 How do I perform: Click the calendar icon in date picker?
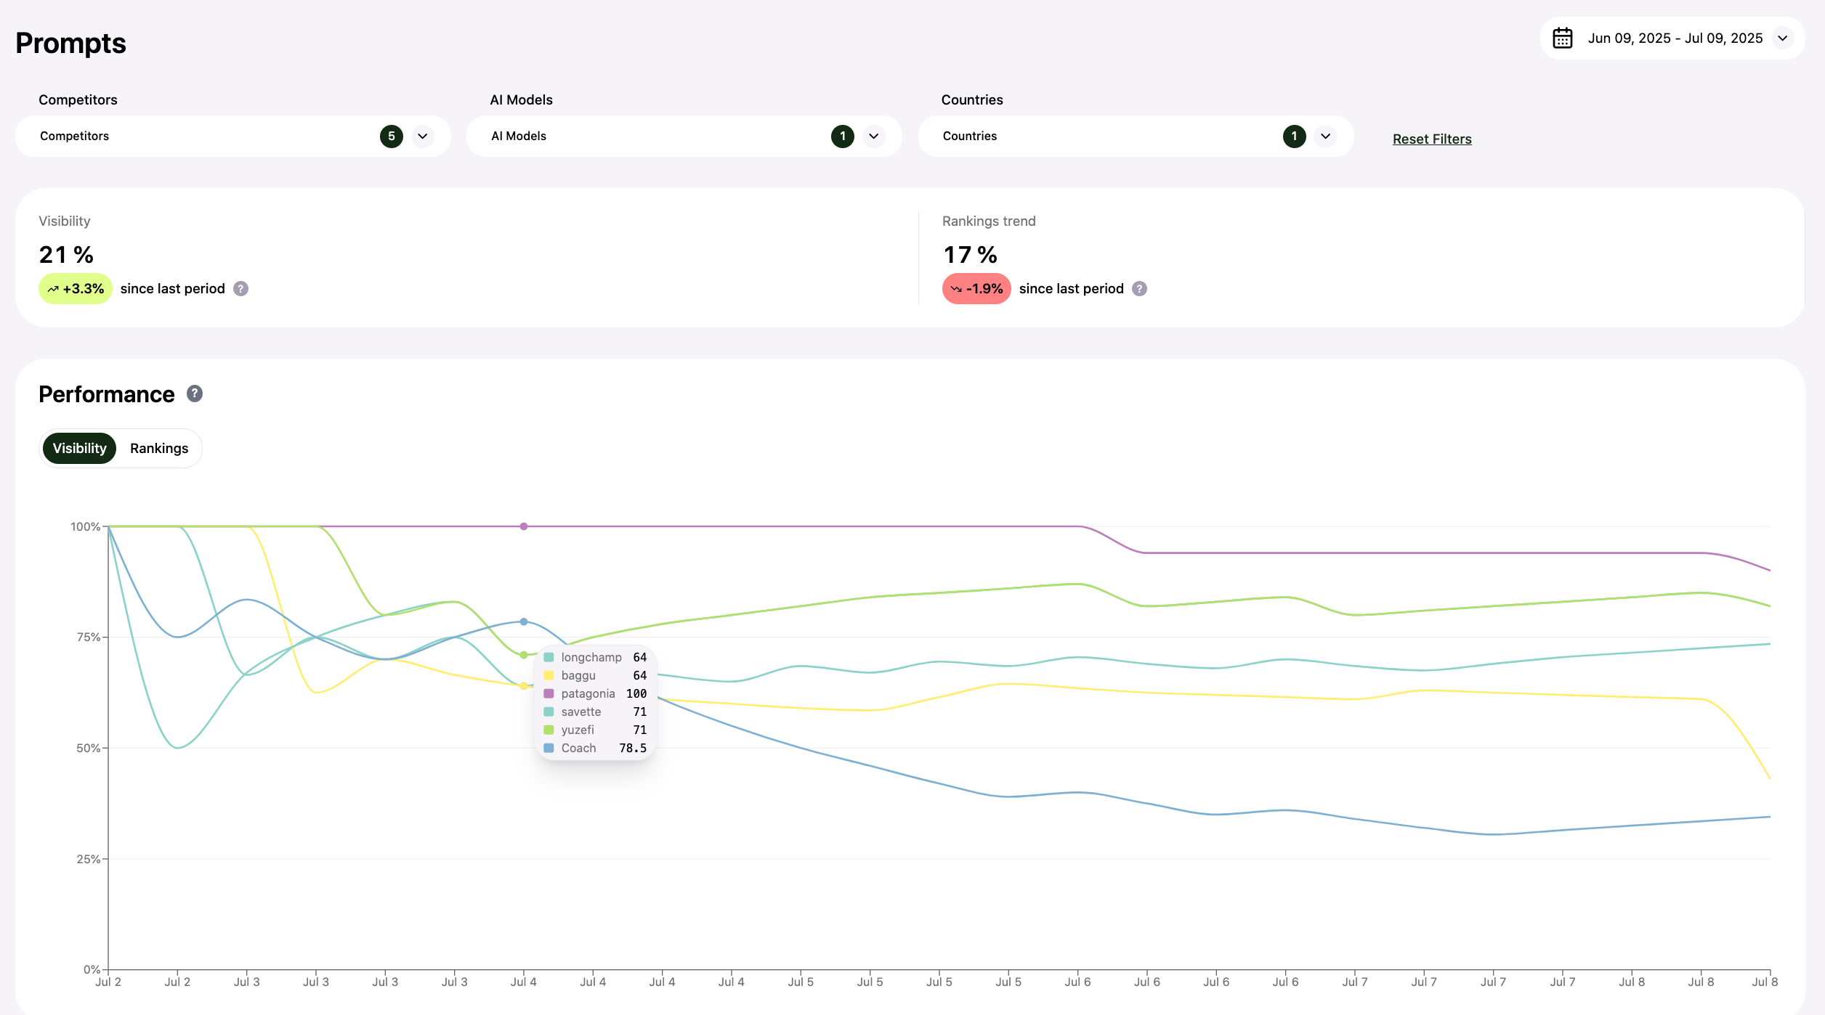pos(1562,38)
